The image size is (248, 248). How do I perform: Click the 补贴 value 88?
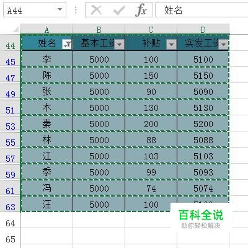[151, 139]
